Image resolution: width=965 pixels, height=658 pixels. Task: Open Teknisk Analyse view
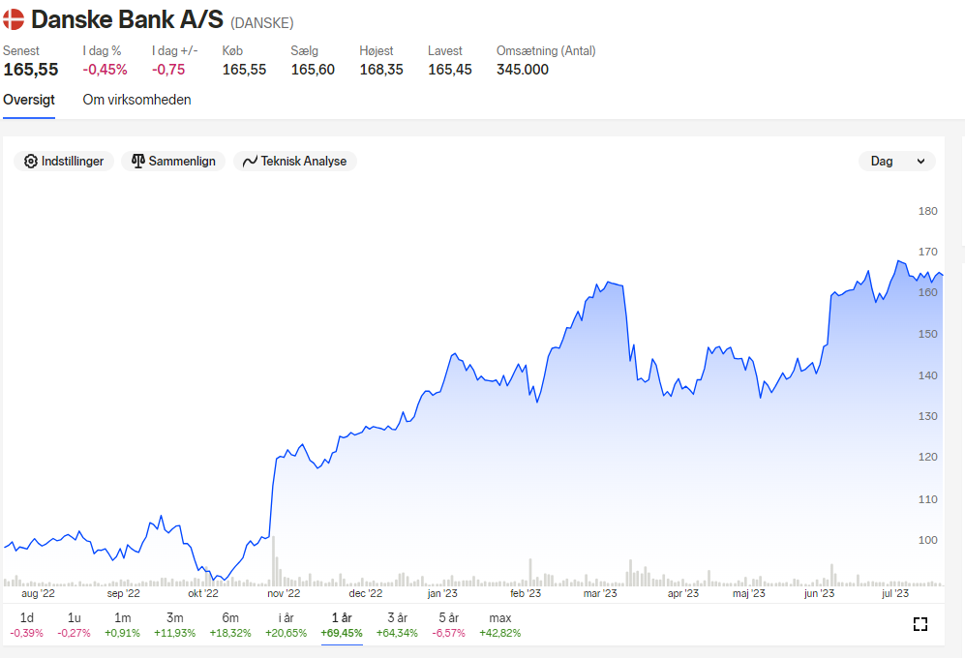pos(295,162)
